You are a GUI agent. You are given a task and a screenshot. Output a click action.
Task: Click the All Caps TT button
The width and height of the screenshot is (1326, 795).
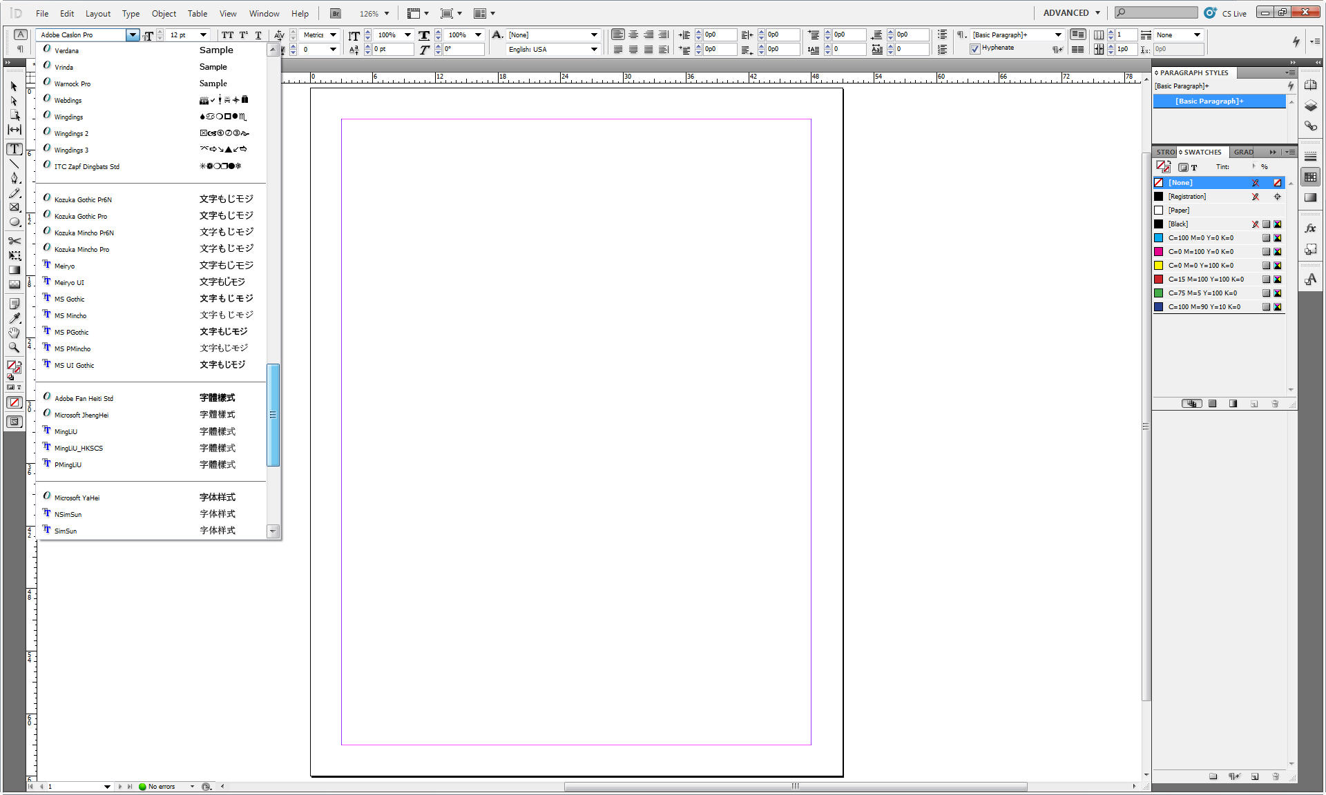(228, 35)
